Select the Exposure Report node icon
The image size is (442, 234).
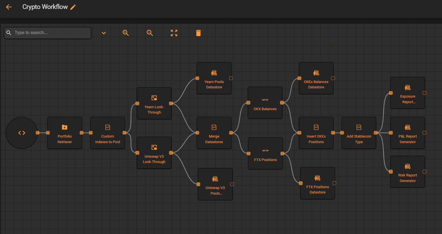[408, 88]
